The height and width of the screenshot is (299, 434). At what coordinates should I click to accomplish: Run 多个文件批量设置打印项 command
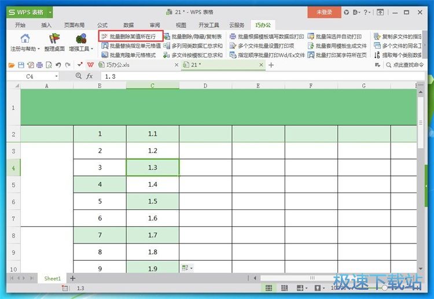pyautogui.click(x=262, y=46)
